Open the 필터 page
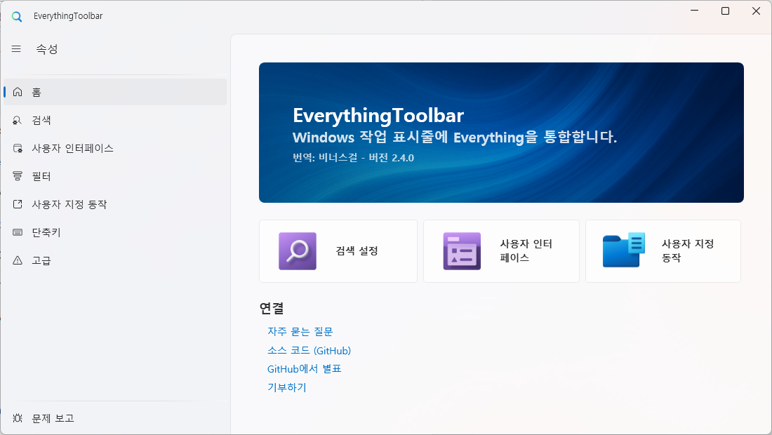772x435 pixels. click(114, 176)
